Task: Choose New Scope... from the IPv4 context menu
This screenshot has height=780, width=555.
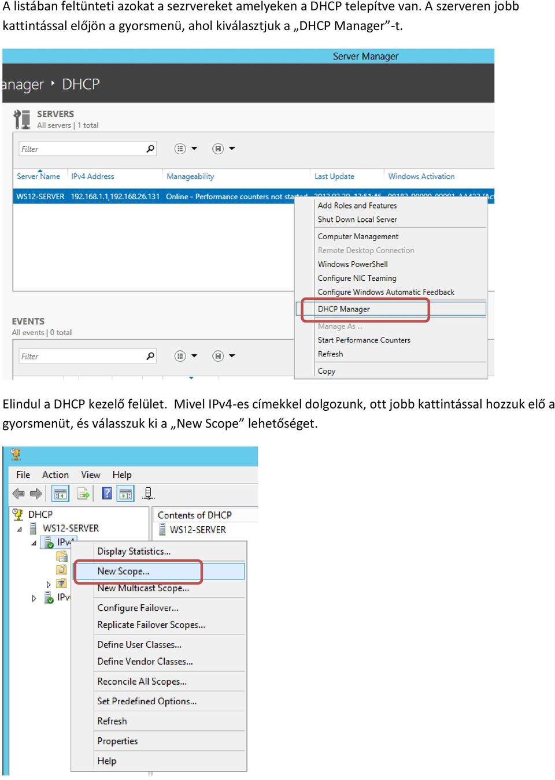Action: point(160,571)
